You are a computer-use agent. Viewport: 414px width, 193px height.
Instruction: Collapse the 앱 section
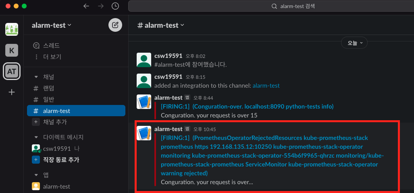coord(36,175)
